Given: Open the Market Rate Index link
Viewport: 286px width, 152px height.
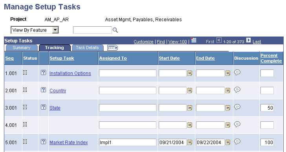Looking at the screenshot, I should pos(69,142).
